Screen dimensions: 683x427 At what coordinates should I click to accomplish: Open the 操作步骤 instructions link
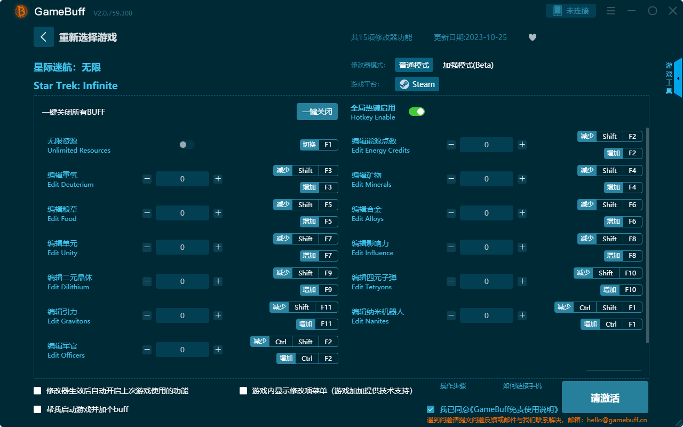click(x=453, y=385)
